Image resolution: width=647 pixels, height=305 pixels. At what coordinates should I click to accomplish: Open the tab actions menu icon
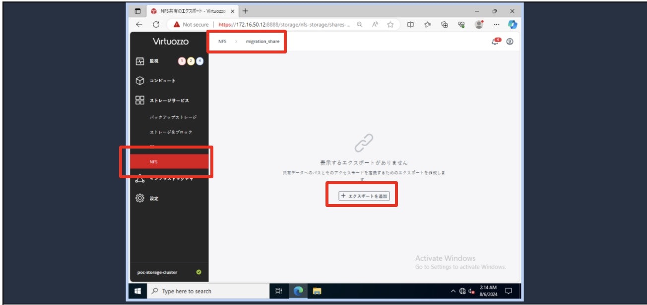click(137, 11)
